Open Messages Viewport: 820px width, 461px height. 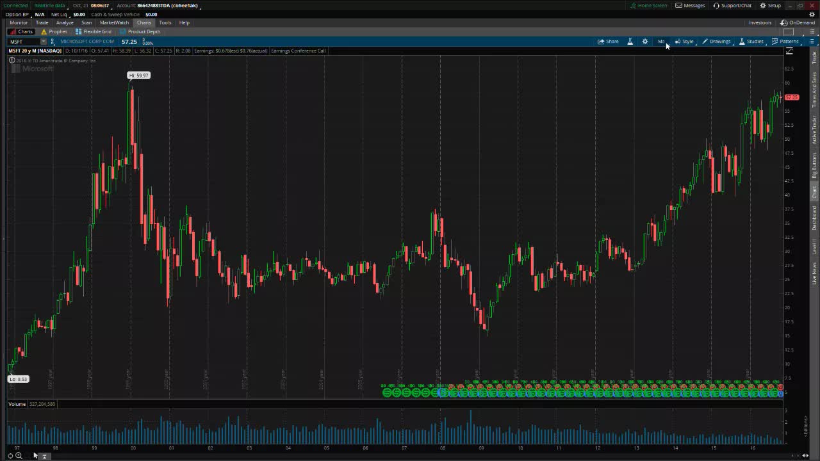click(x=690, y=5)
